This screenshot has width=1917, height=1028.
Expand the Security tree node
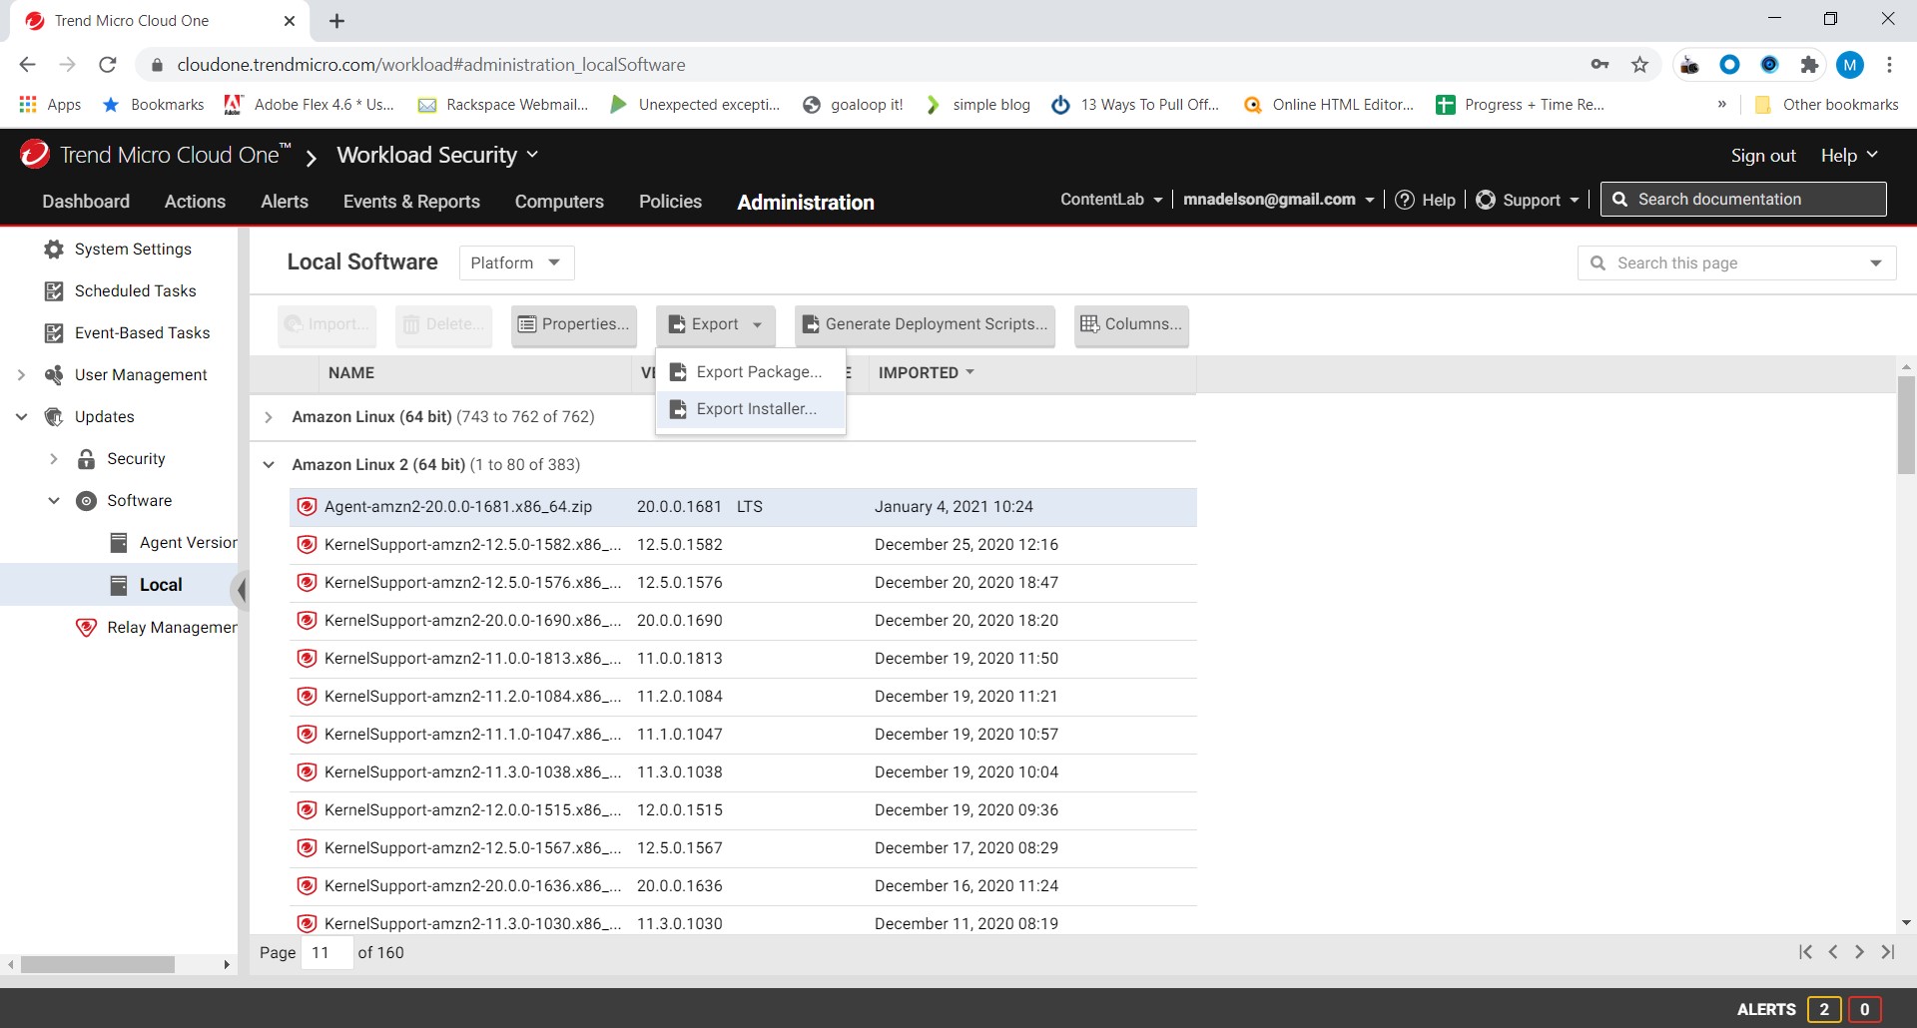54,459
